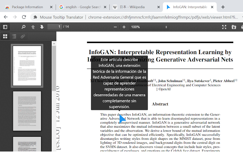243x152 pixels.
Task: Close the Wikipedia tab
Action: 159,7
